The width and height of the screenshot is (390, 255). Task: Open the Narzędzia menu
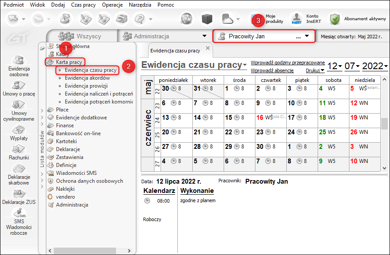140,5
